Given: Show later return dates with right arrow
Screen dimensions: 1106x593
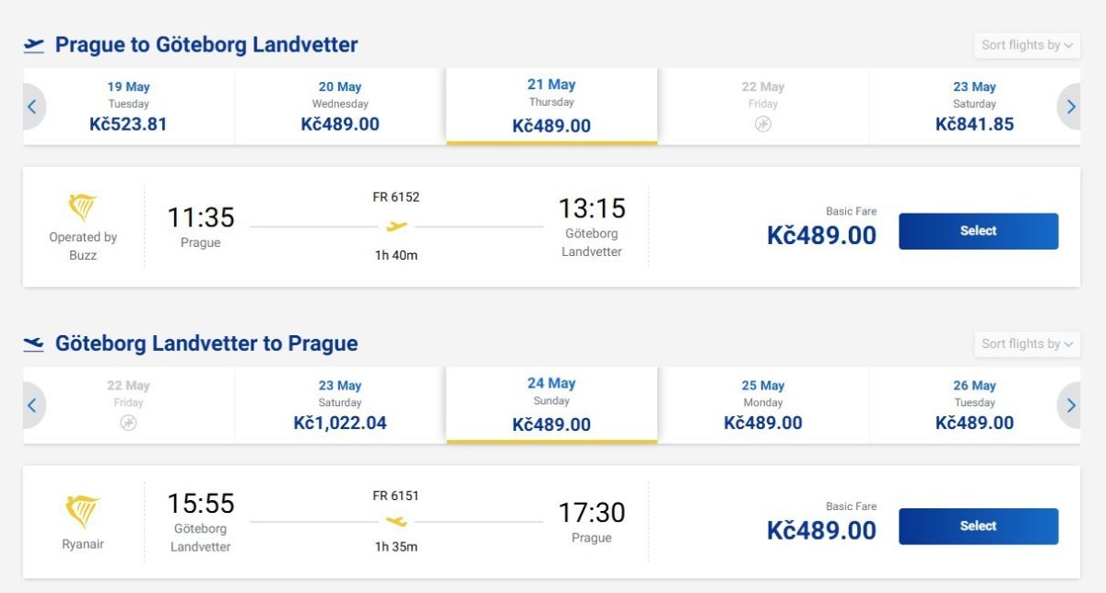Looking at the screenshot, I should (1070, 405).
